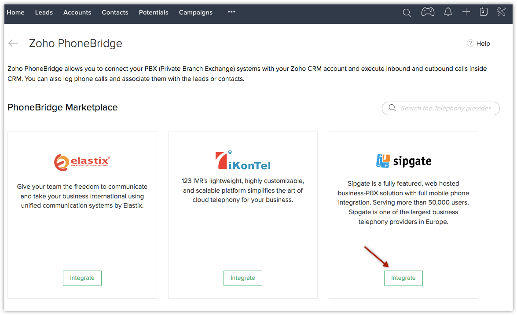Integrate the Elastix provider
The image size is (517, 315).
pyautogui.click(x=82, y=278)
